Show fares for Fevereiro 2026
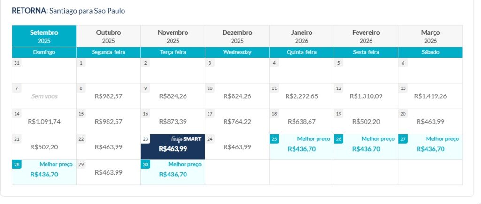The height and width of the screenshot is (204, 481). (366, 36)
